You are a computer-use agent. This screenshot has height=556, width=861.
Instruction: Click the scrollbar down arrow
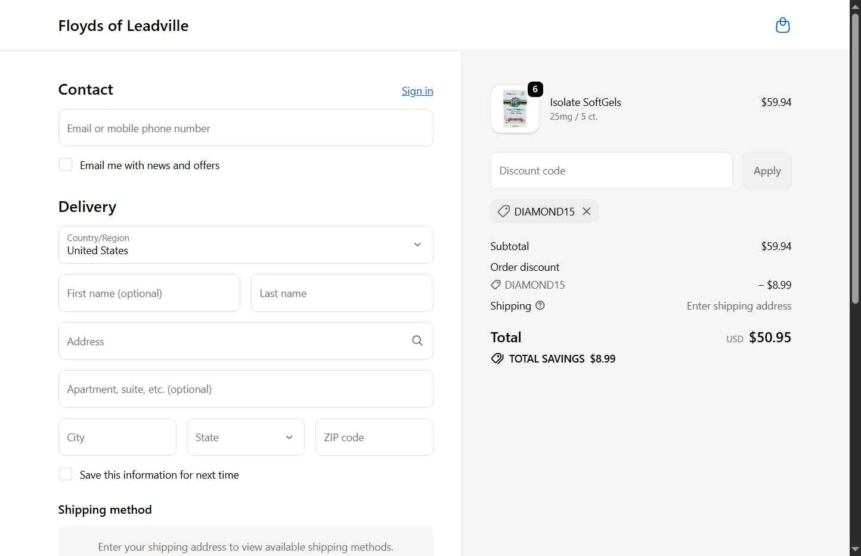(855, 549)
